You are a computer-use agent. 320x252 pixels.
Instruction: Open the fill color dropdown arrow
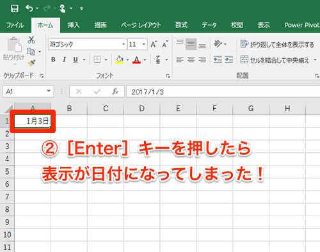click(x=127, y=60)
